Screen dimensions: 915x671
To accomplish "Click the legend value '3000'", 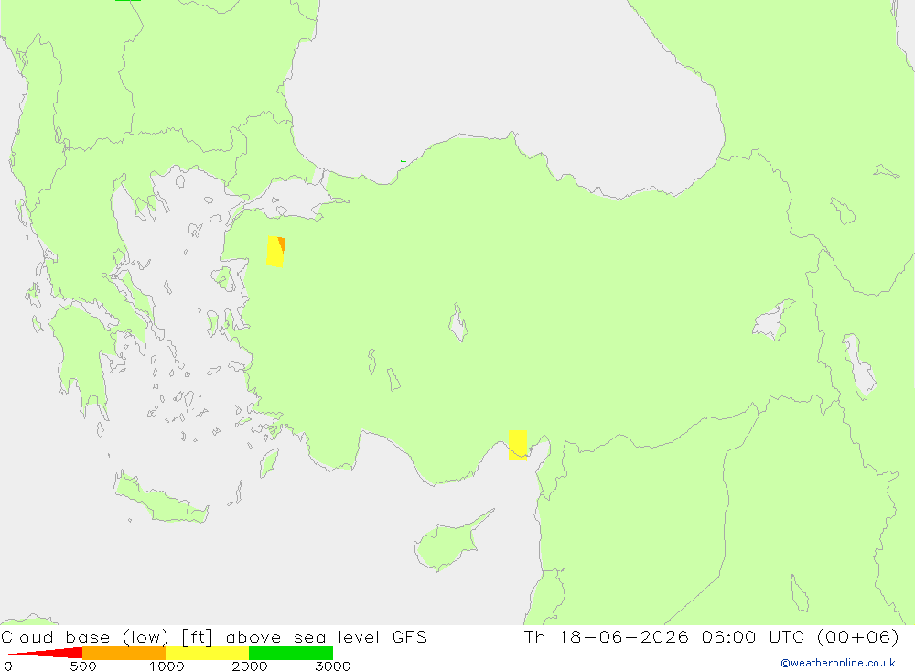I will [333, 666].
